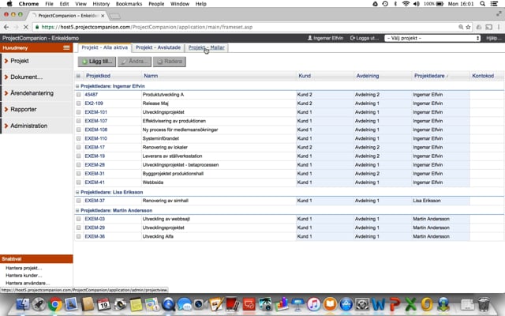Click the Wi-Fi icon in menu bar
This screenshot has height=316, width=505.
[406, 4]
